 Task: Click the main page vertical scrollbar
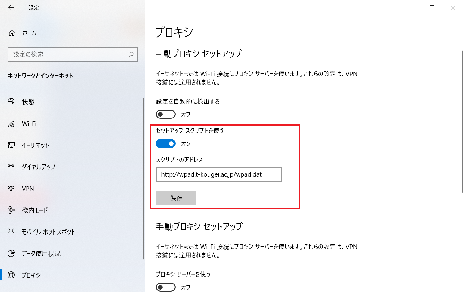click(x=462, y=121)
